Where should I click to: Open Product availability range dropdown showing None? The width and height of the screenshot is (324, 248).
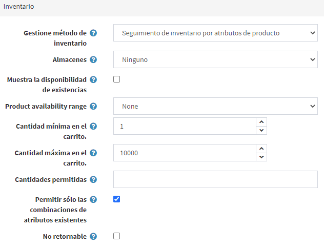click(x=215, y=106)
